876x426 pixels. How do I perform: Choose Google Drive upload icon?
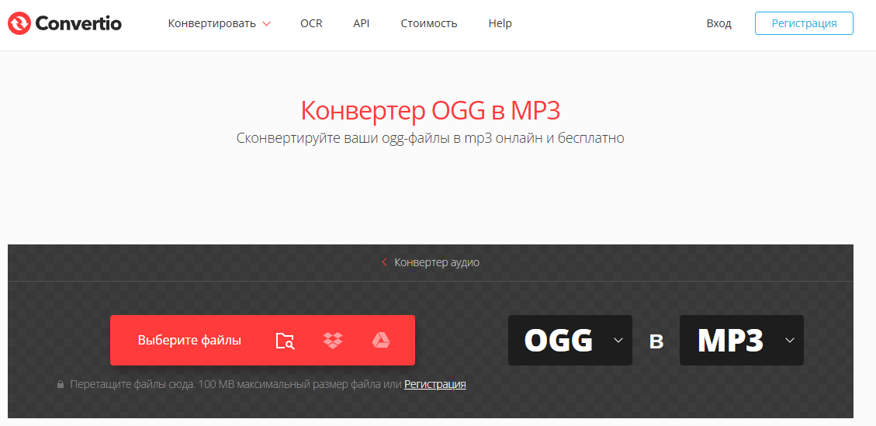pyautogui.click(x=381, y=340)
